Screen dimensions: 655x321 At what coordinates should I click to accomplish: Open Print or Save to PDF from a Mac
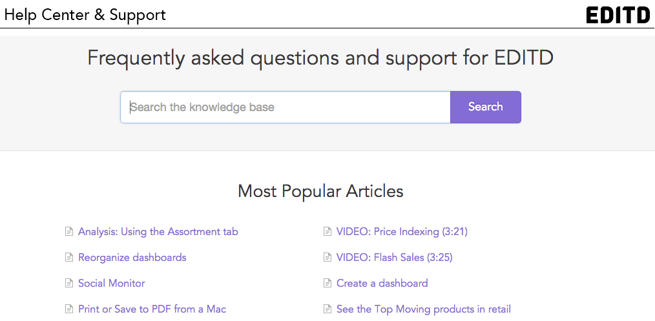pyautogui.click(x=152, y=309)
